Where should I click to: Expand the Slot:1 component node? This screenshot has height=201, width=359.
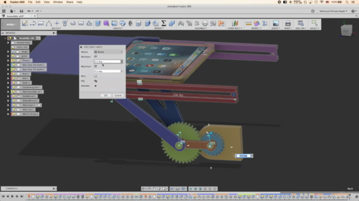click(x=8, y=78)
